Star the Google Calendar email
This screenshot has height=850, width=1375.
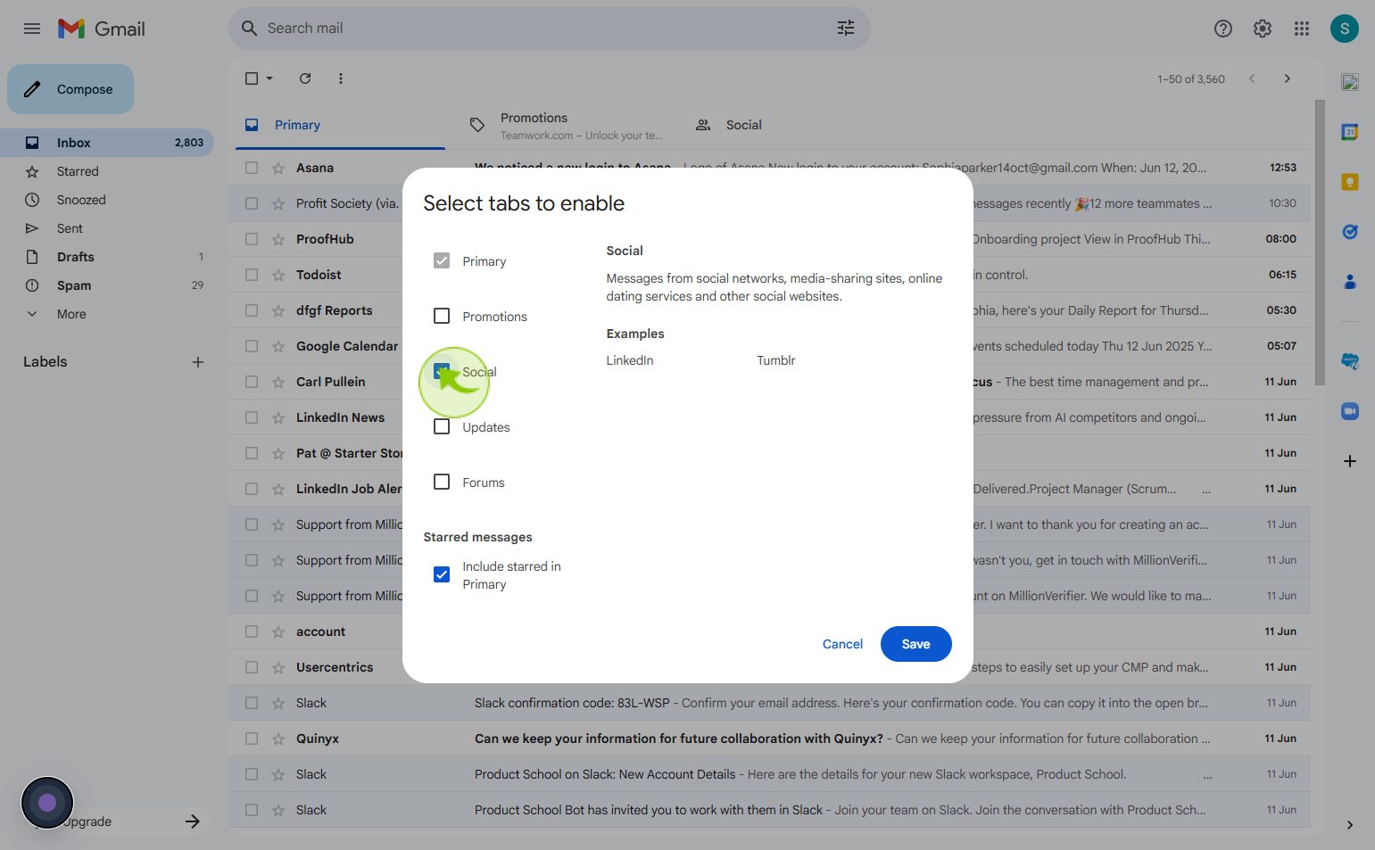(278, 346)
